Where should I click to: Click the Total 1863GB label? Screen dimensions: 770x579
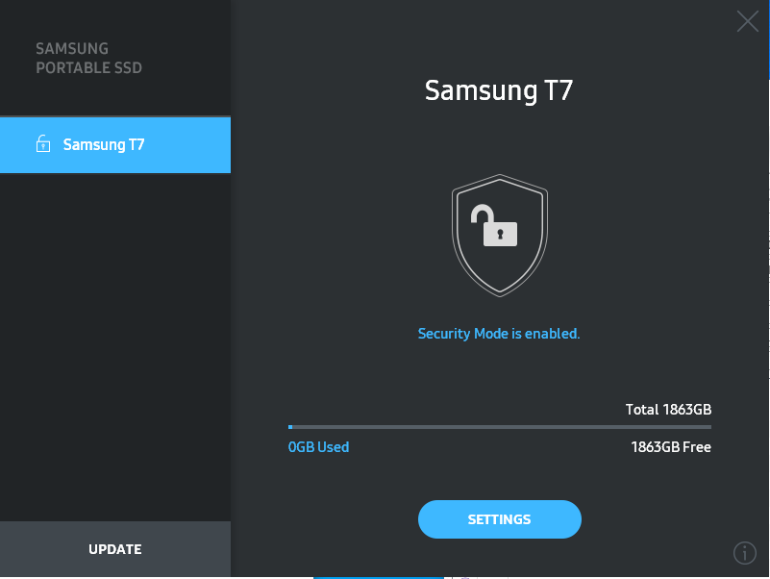(668, 409)
